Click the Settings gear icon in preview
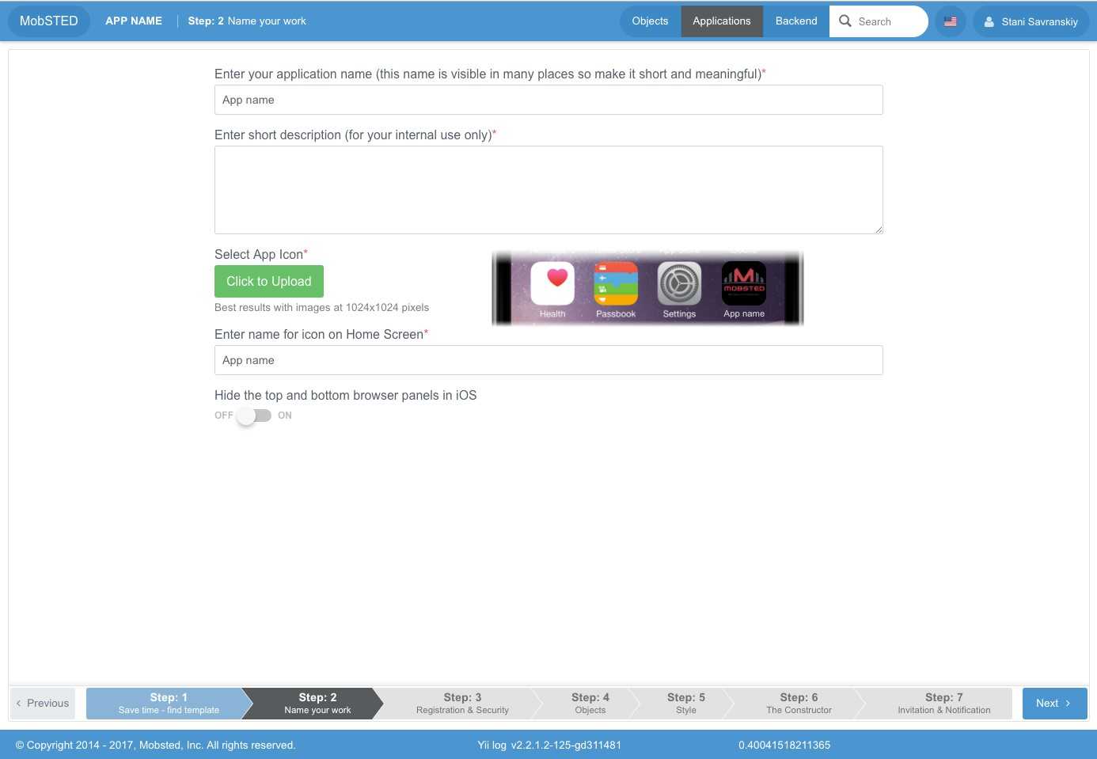 [x=679, y=283]
